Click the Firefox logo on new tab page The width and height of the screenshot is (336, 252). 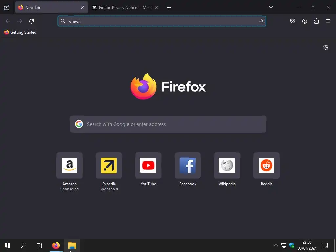tap(168, 86)
